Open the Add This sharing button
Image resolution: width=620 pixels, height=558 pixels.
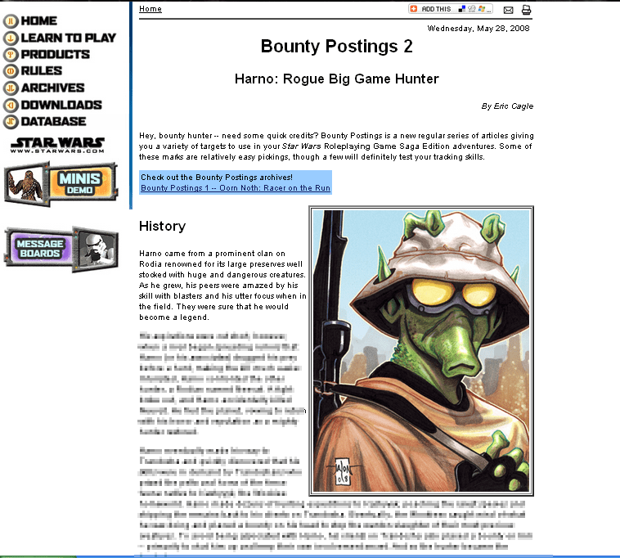point(451,9)
